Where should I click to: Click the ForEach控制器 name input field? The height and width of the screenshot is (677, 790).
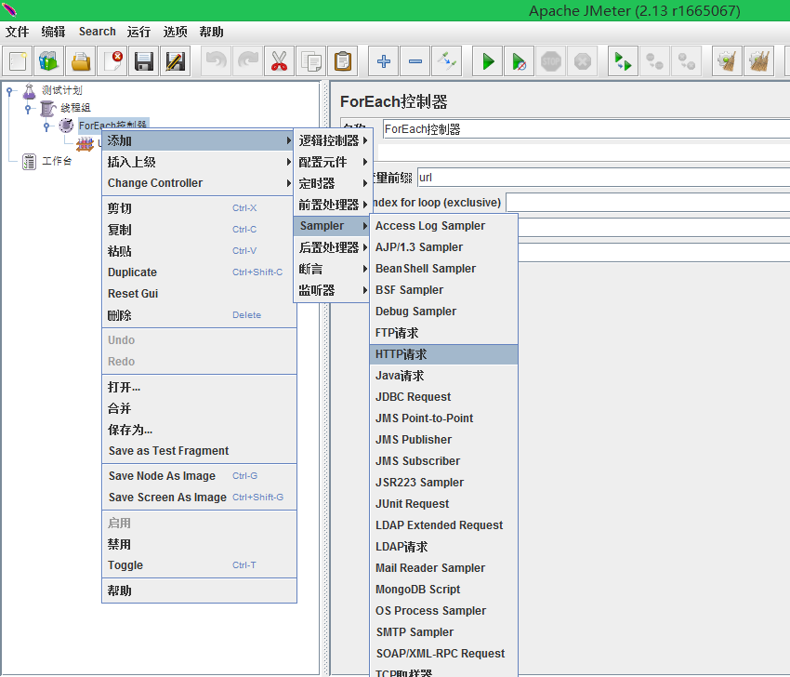(x=586, y=129)
